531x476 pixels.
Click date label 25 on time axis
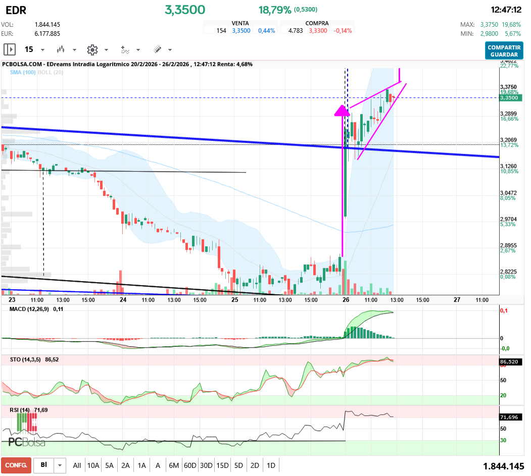[x=235, y=300]
